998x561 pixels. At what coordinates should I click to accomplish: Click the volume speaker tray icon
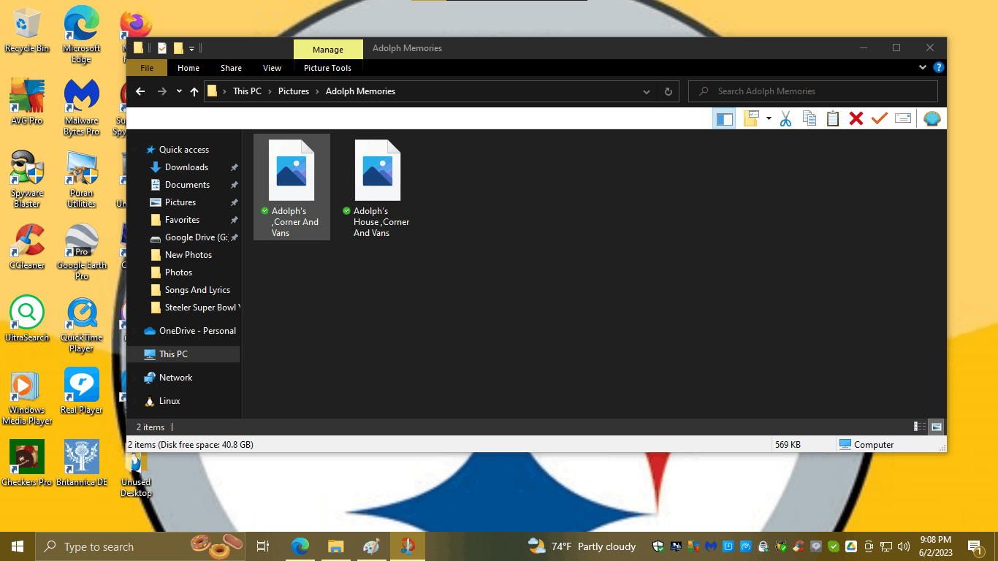[x=903, y=546]
